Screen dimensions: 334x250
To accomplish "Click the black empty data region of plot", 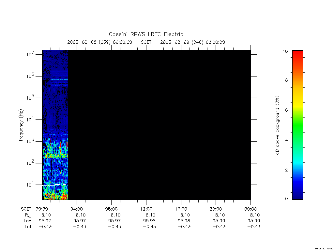I will coord(159,125).
